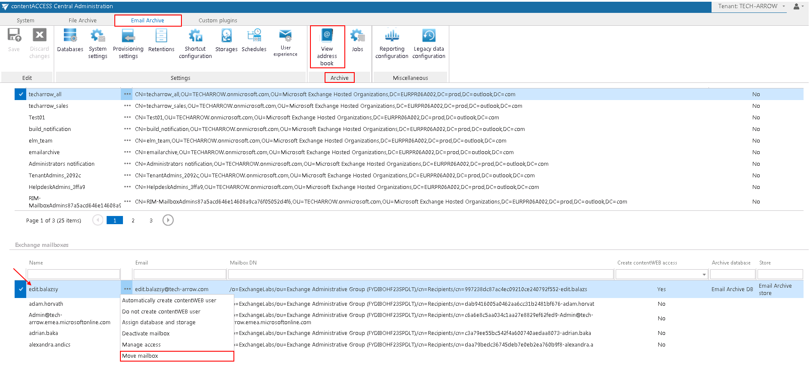Viewport: 810px width, 371px height.
Task: Click View address book
Action: pos(327,47)
